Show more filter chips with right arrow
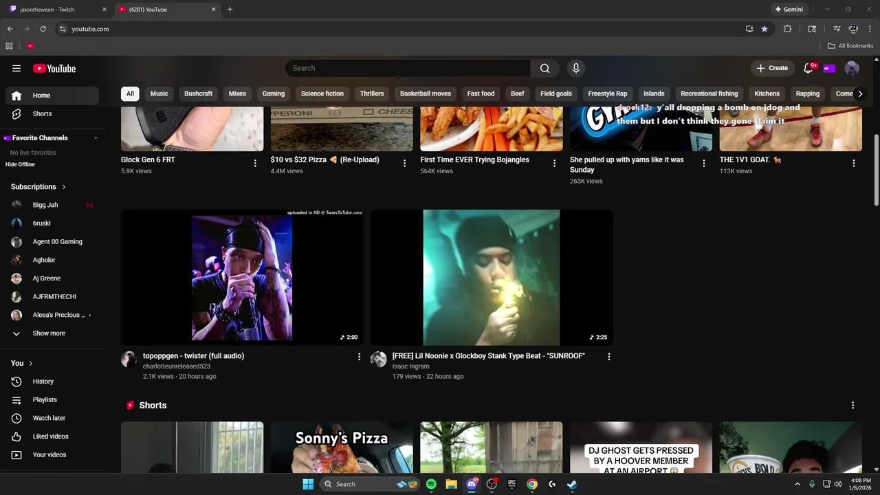880x495 pixels. (859, 93)
